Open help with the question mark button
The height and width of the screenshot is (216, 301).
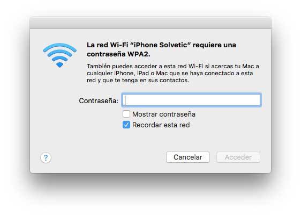pos(46,157)
